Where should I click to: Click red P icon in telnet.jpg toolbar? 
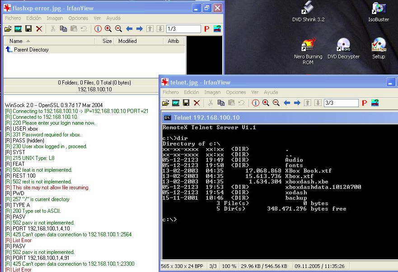click(x=364, y=103)
